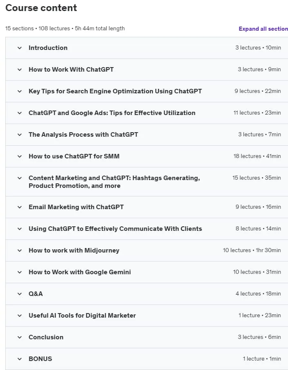Image resolution: width=288 pixels, height=370 pixels.
Task: Expand Email Marketing with ChatGPT chevron
Action: [x=20, y=207]
